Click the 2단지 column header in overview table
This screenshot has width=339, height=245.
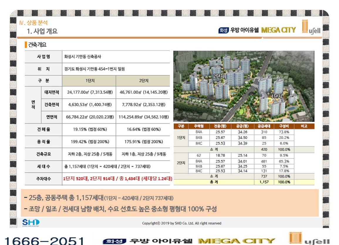144,81
